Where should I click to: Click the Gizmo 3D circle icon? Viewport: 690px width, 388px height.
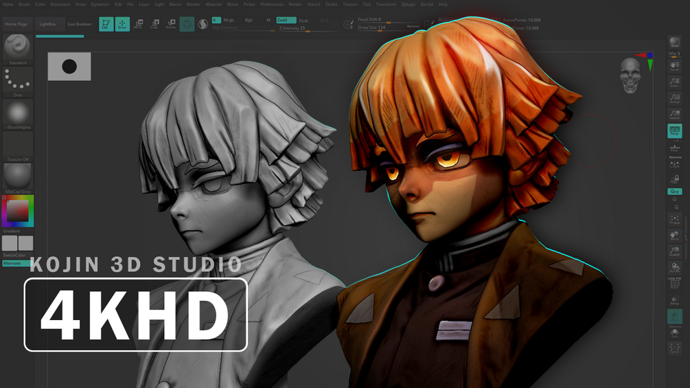coord(187,24)
